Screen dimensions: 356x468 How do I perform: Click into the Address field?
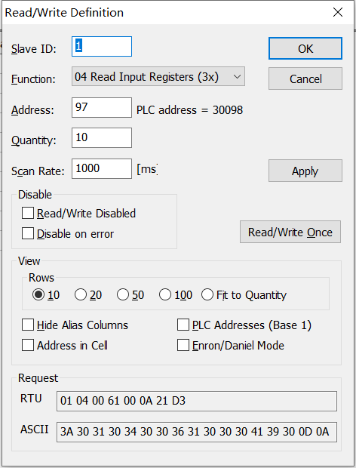point(102,107)
